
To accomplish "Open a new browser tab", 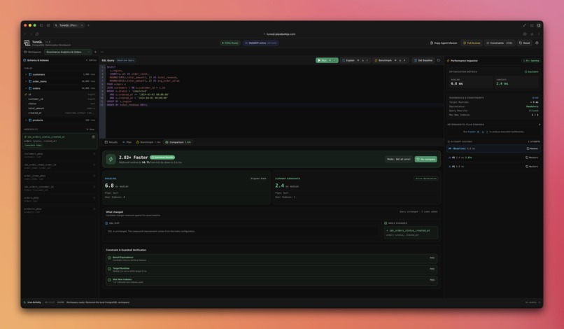I will 88,25.
